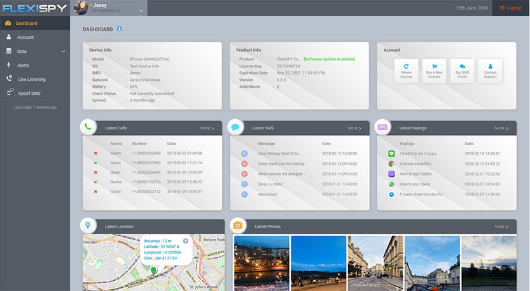Click the Latest Calls phone icon
This screenshot has height=291, width=530.
point(88,127)
